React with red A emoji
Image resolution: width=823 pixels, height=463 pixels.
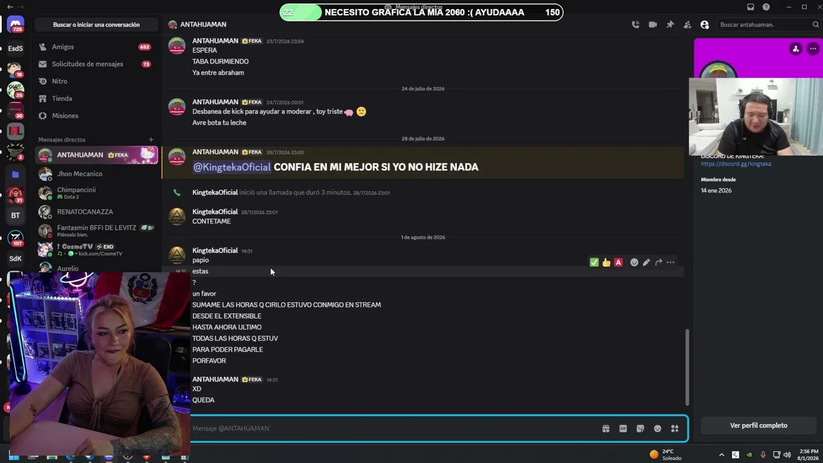tap(619, 262)
